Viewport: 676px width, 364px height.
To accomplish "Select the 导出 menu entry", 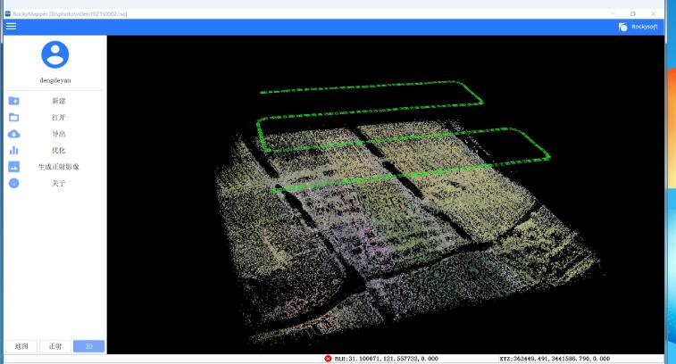I will tap(59, 134).
